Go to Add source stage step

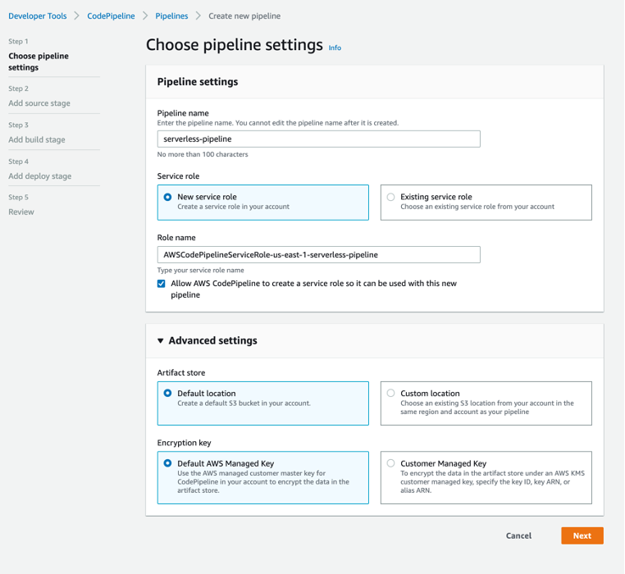point(39,103)
